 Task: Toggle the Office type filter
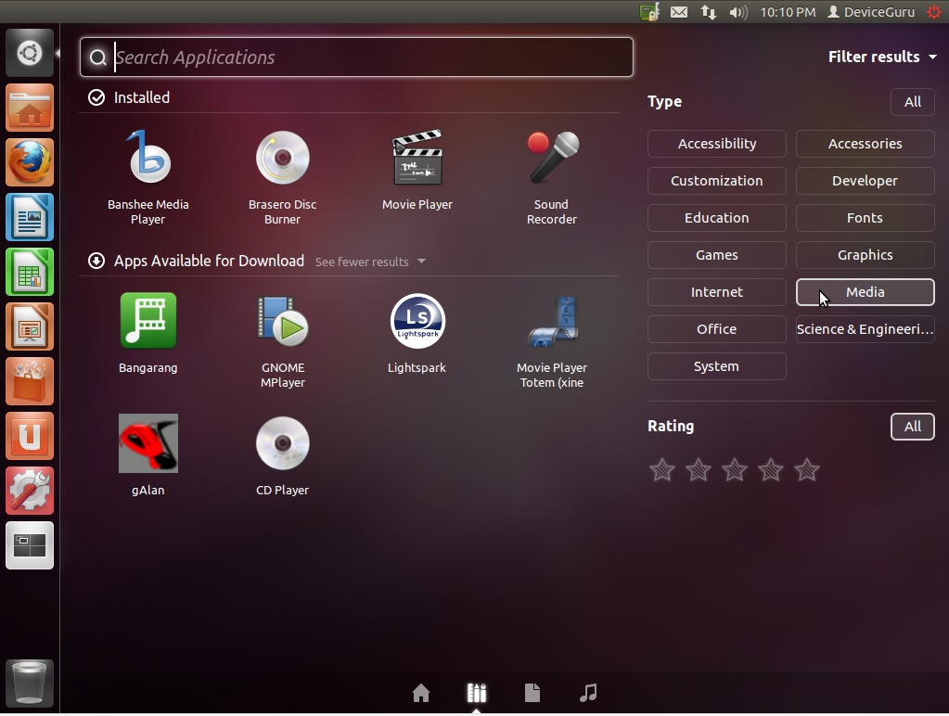click(716, 329)
